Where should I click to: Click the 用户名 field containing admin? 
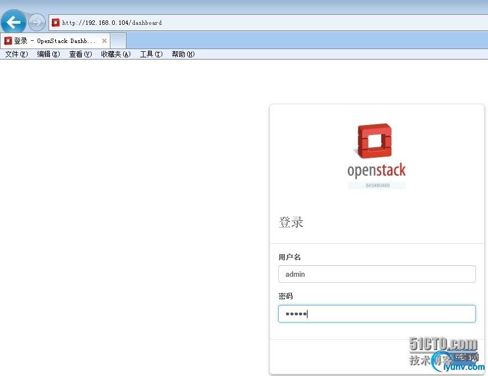377,274
